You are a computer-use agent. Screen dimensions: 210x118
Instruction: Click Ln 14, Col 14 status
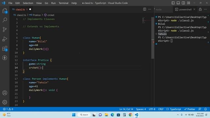click(x=126, y=109)
